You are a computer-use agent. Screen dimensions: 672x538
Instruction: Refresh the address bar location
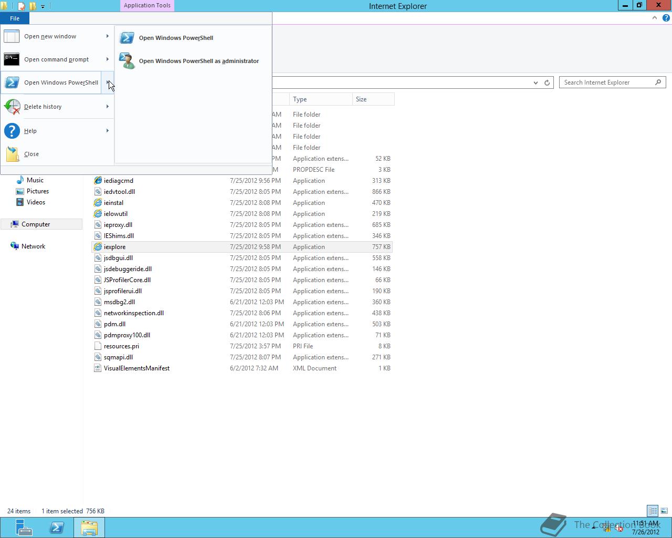[547, 82]
